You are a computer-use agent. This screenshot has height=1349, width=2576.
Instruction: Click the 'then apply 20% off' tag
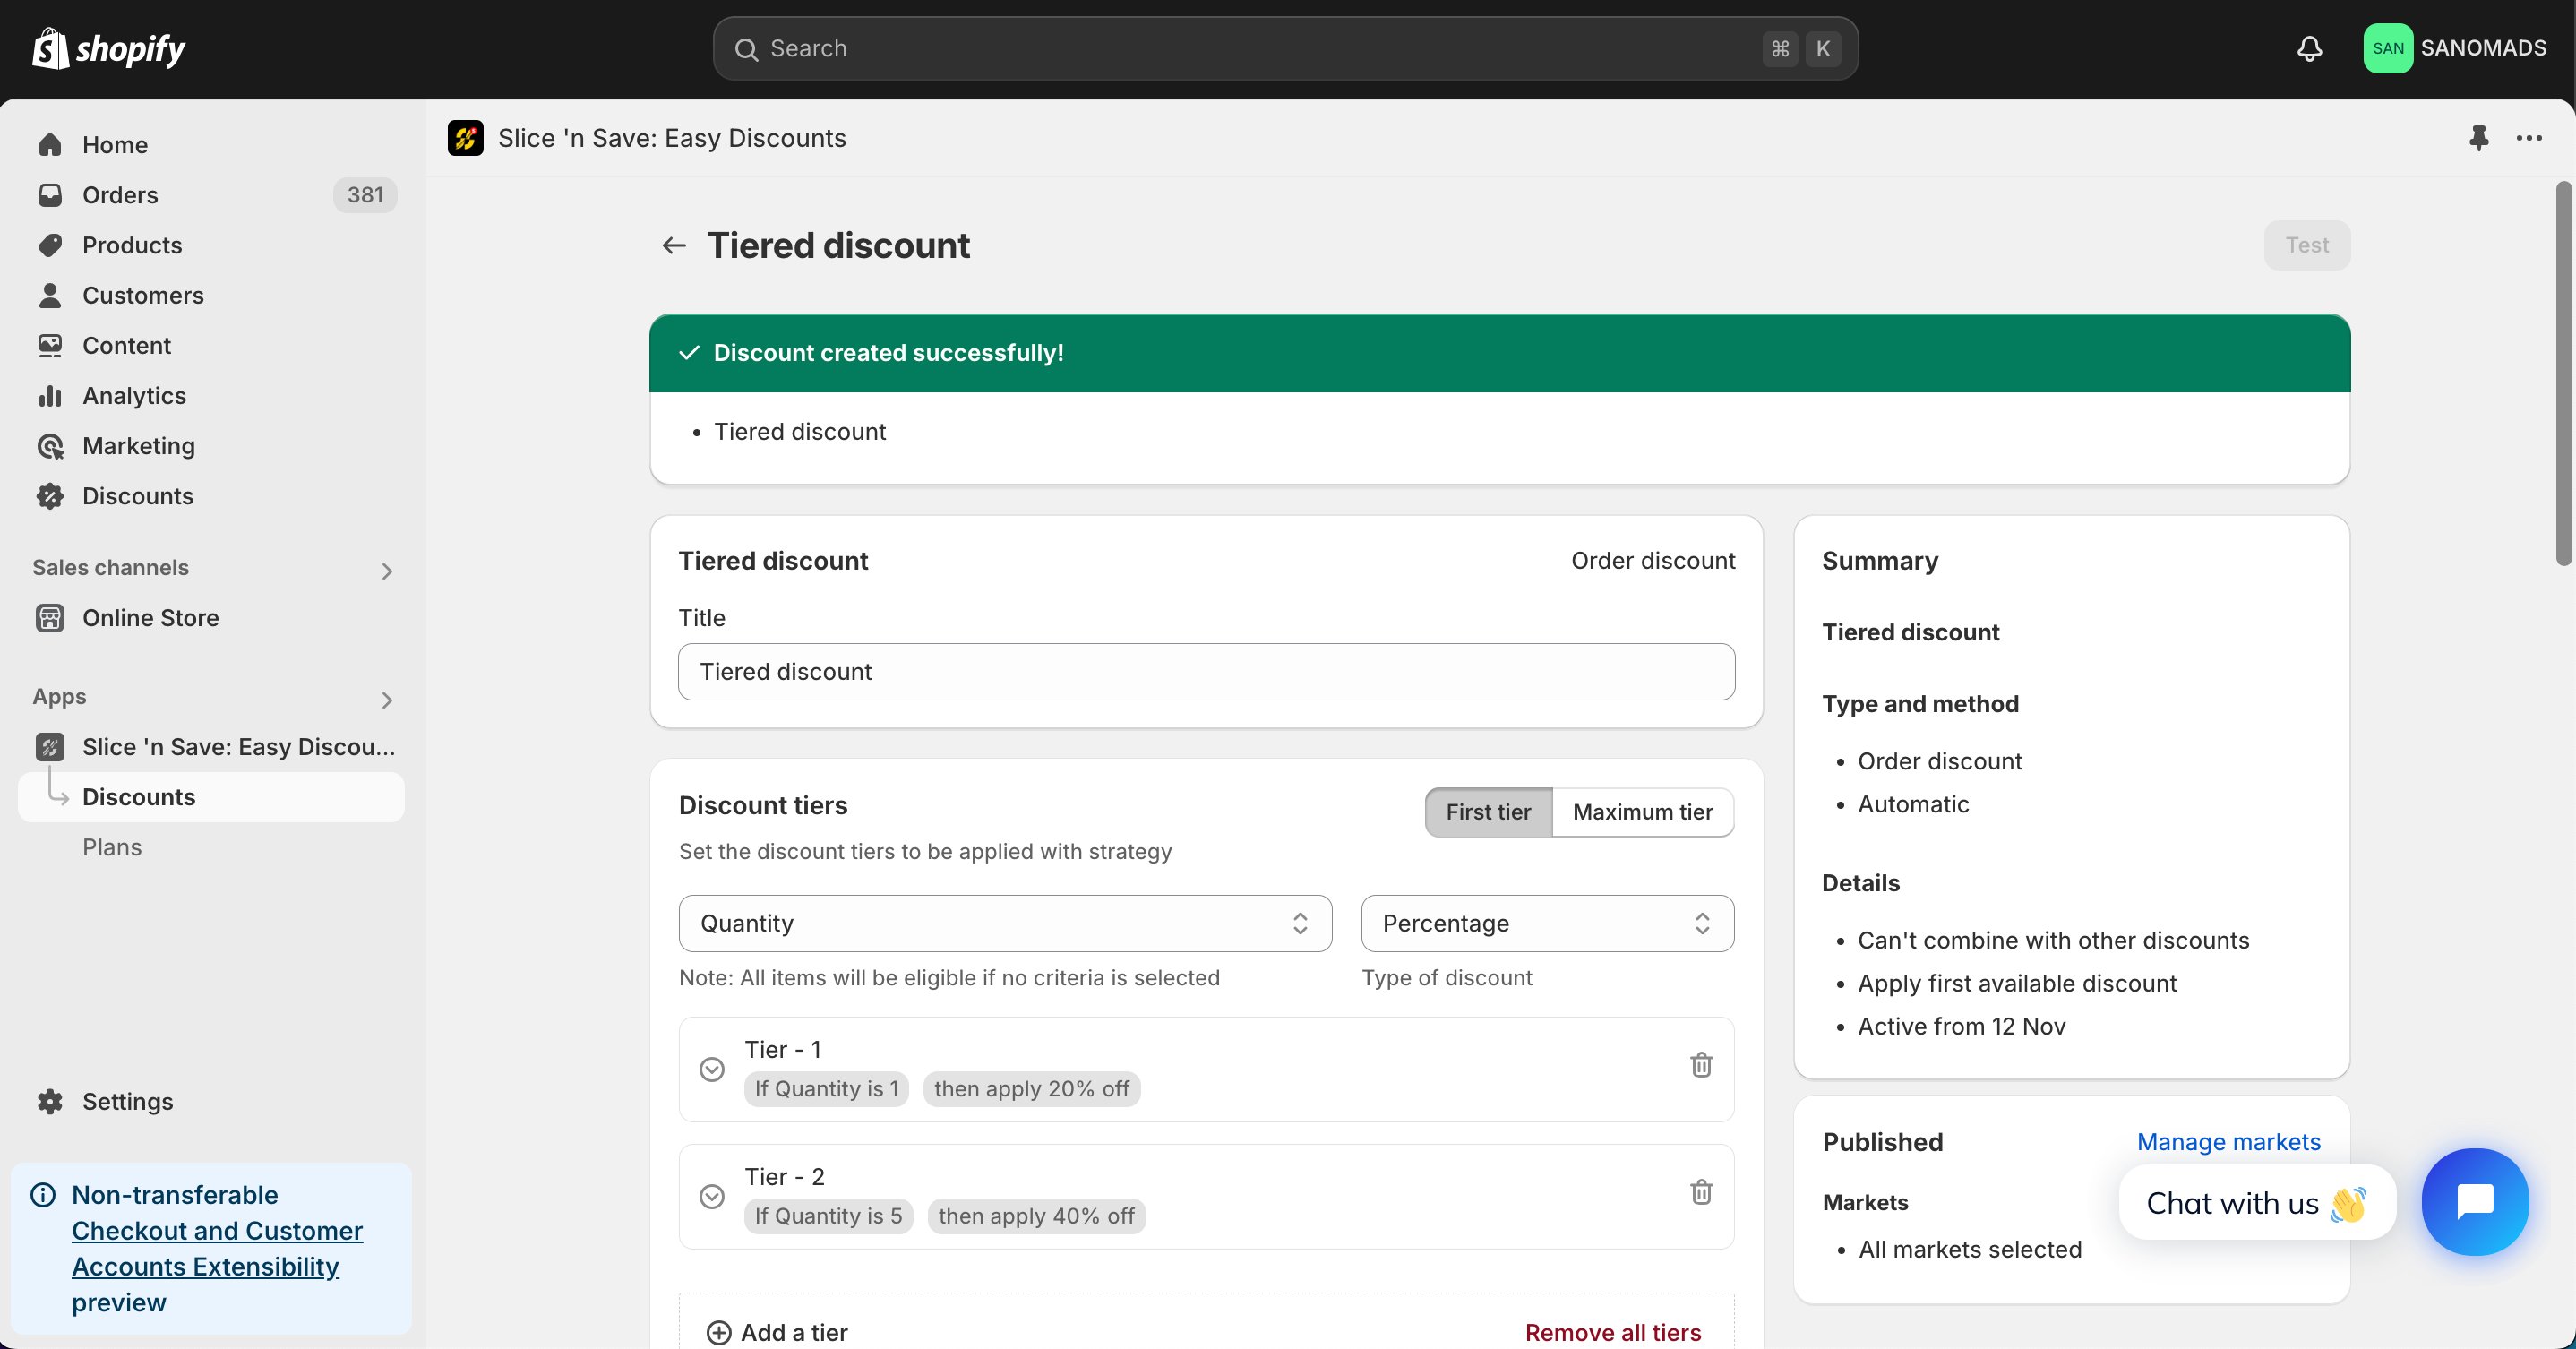click(1031, 1089)
